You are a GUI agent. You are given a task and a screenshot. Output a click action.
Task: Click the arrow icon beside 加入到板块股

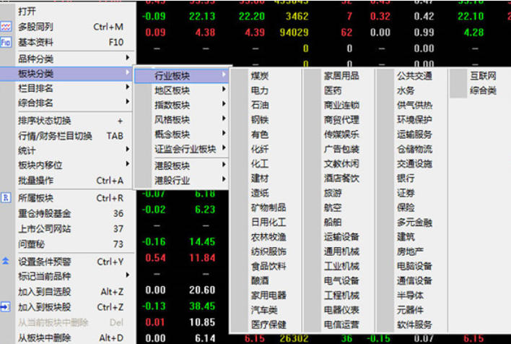click(6, 306)
